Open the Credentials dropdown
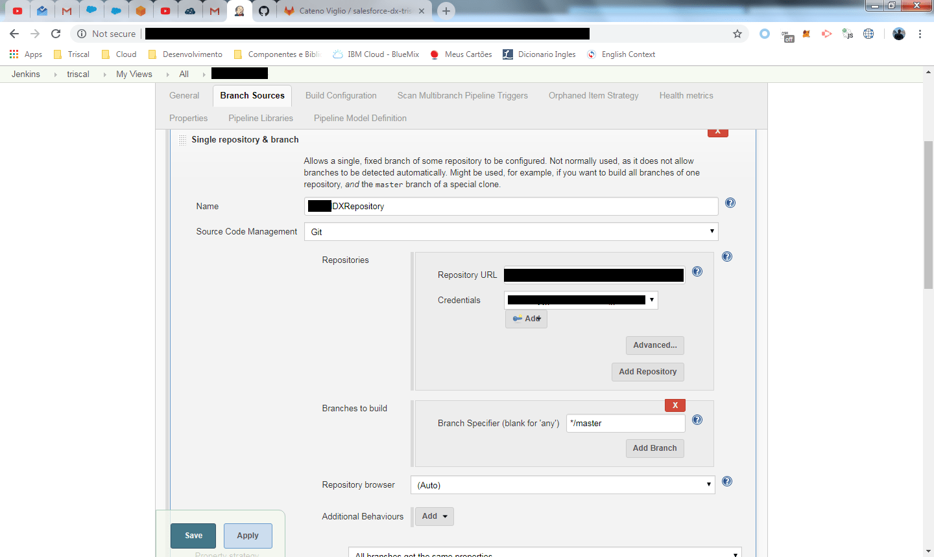934x557 pixels. pos(581,300)
